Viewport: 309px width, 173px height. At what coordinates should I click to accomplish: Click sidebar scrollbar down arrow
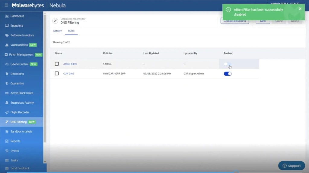click(45, 162)
